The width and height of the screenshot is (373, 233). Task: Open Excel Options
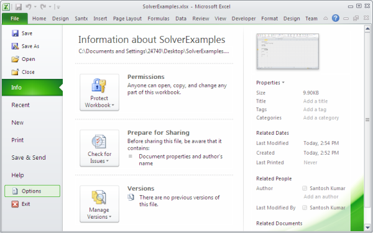tap(32, 191)
